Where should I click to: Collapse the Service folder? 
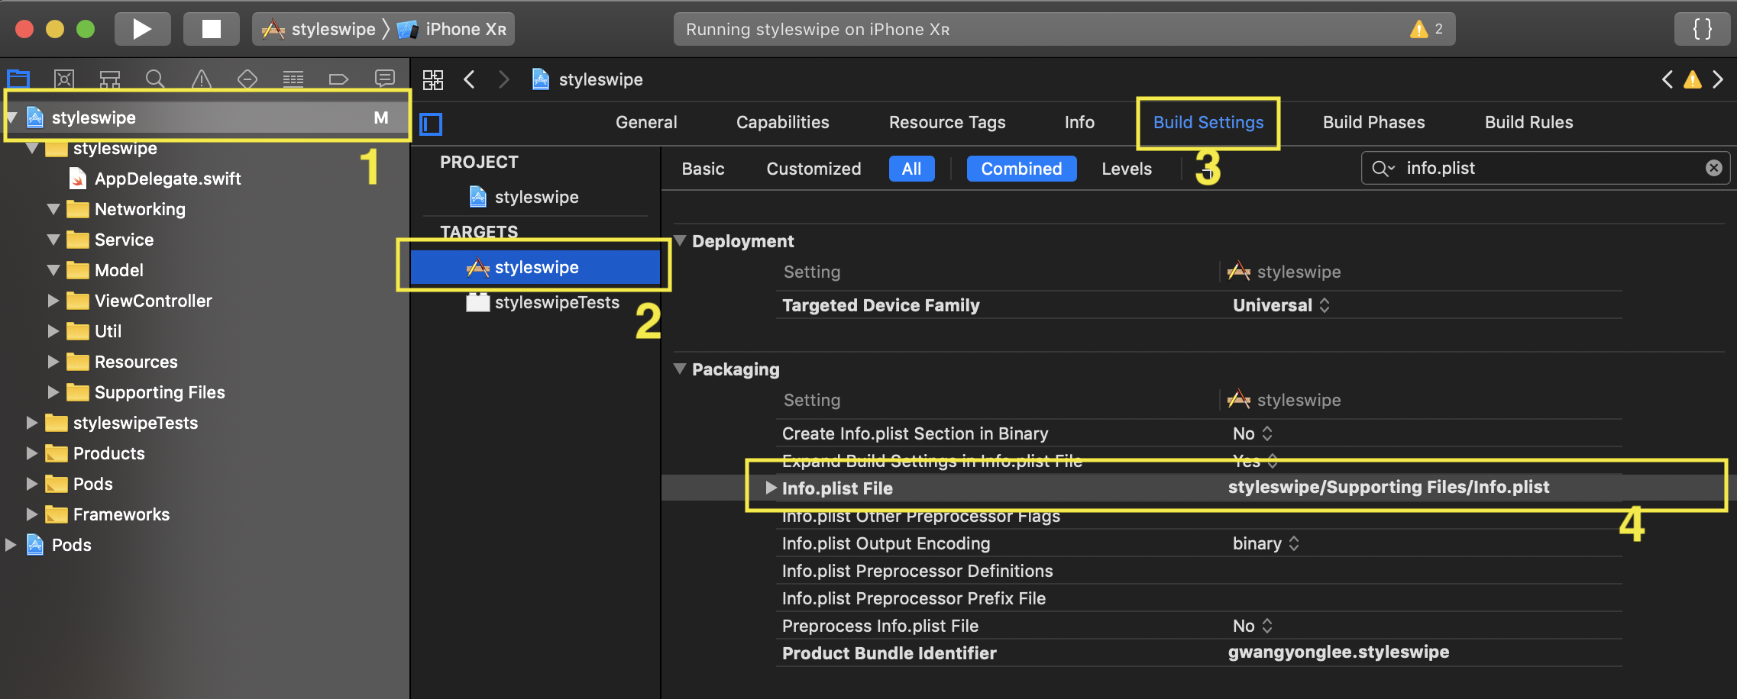[53, 240]
